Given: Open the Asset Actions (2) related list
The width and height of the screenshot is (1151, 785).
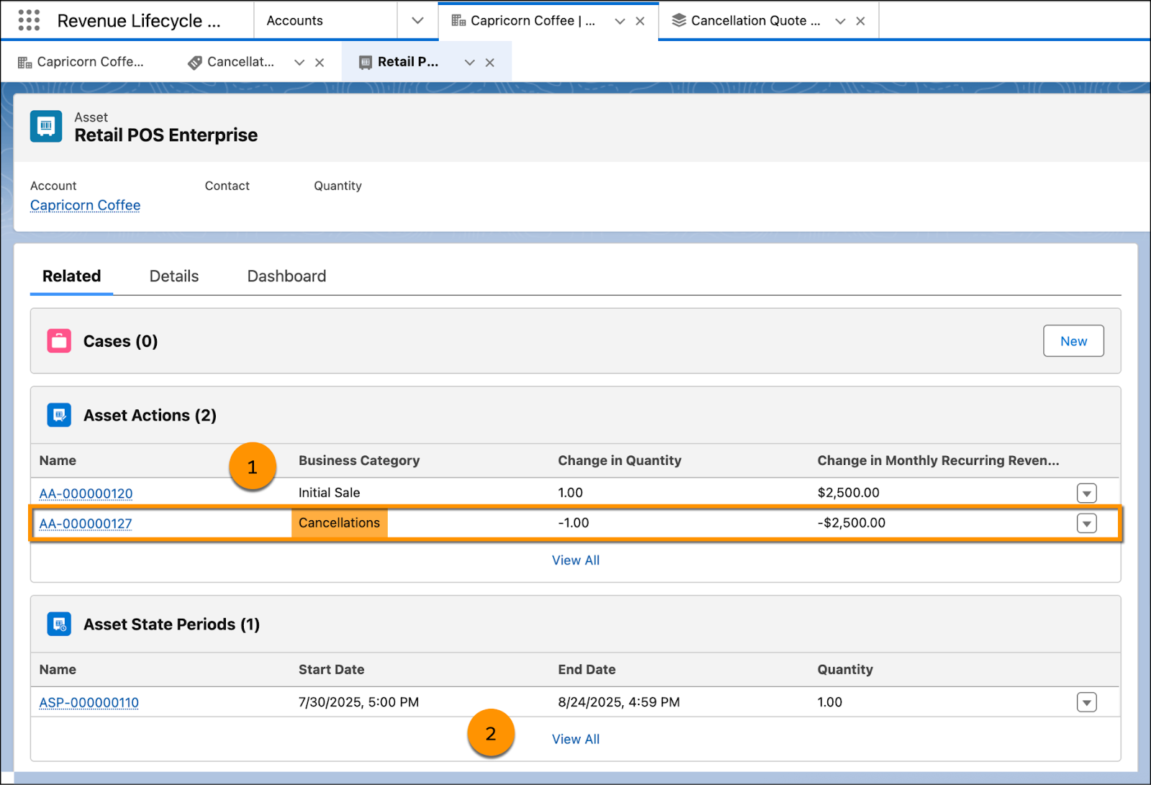Looking at the screenshot, I should [x=150, y=415].
